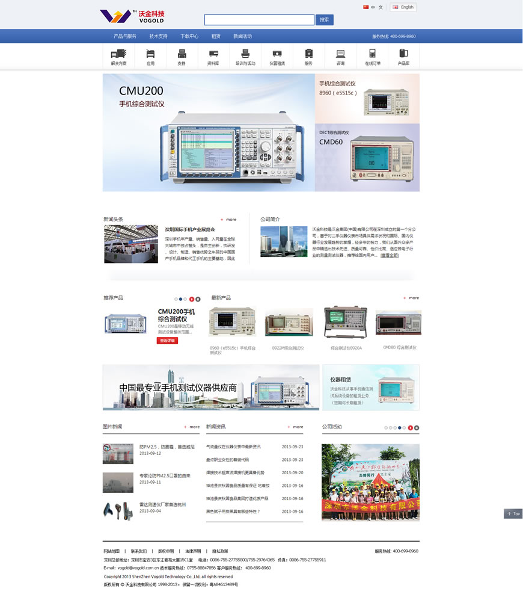Image resolution: width=523 pixels, height=609 pixels.
Task: Click the 查看全部 link in company intro
Action: tap(390, 256)
